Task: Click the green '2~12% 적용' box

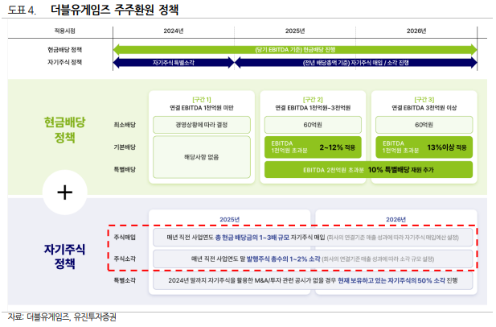Action: click(313, 147)
